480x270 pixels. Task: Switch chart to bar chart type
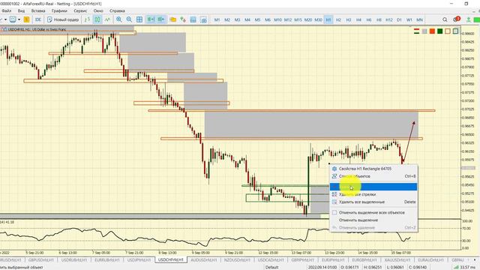87,19
